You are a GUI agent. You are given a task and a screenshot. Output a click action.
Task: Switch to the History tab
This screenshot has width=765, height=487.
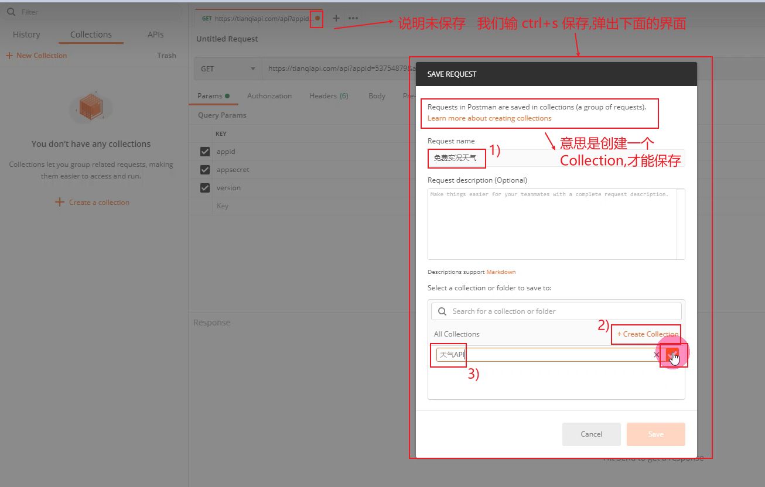point(26,35)
